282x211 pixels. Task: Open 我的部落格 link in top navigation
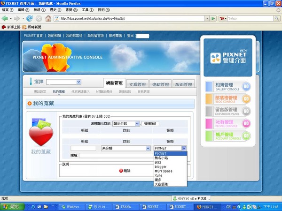pos(74,36)
